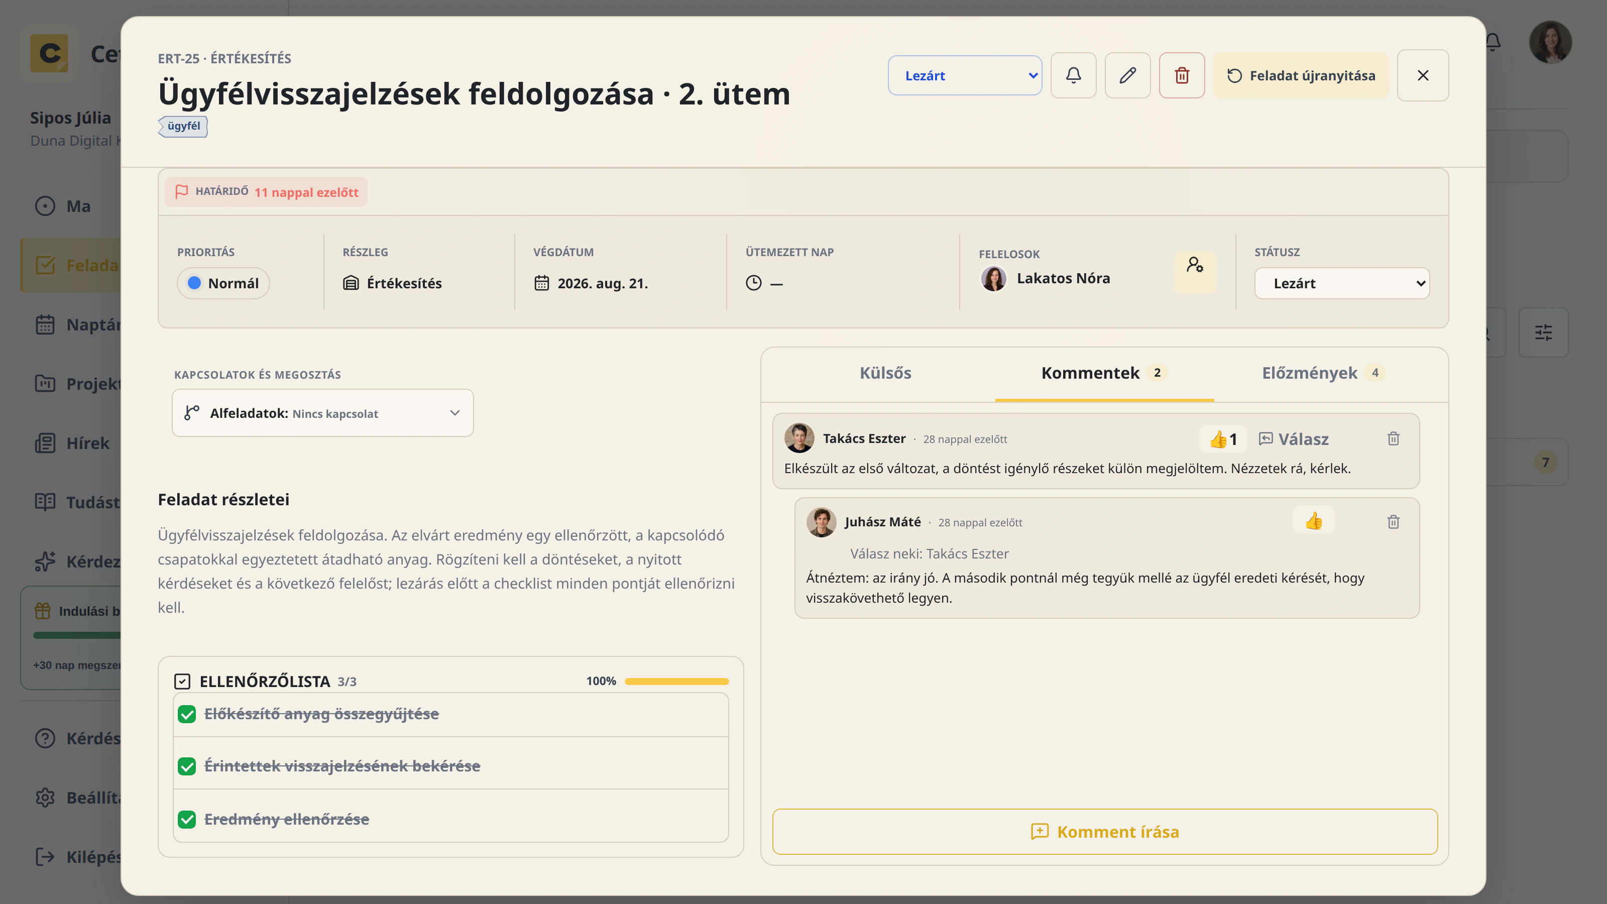Delete Takács Eszter's comment via the trash icon
Image resolution: width=1607 pixels, height=904 pixels.
pyautogui.click(x=1393, y=438)
